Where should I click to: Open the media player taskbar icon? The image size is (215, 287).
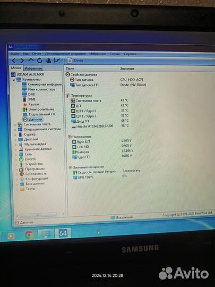(11, 236)
